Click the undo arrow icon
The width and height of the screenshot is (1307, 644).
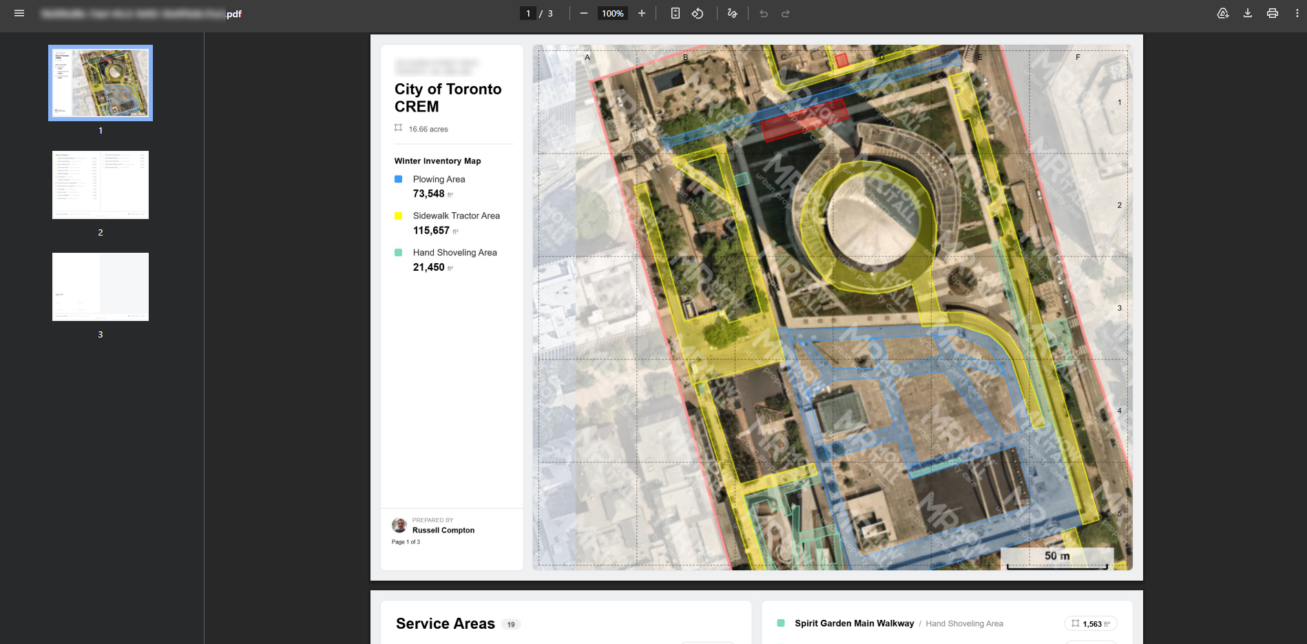tap(764, 13)
